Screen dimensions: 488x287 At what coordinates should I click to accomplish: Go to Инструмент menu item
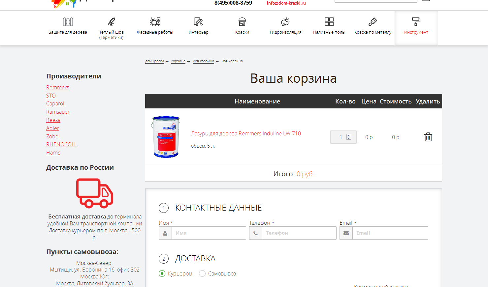click(416, 32)
